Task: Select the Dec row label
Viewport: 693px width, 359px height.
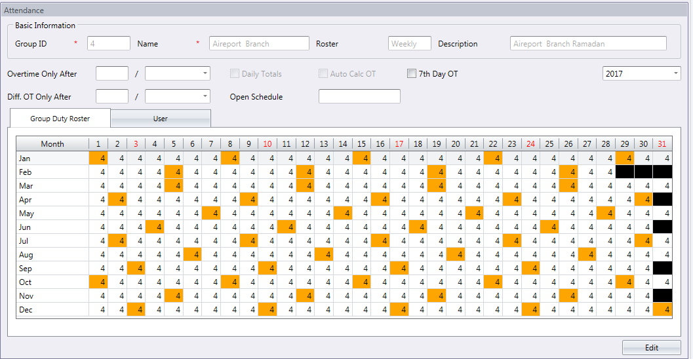Action: coord(52,310)
